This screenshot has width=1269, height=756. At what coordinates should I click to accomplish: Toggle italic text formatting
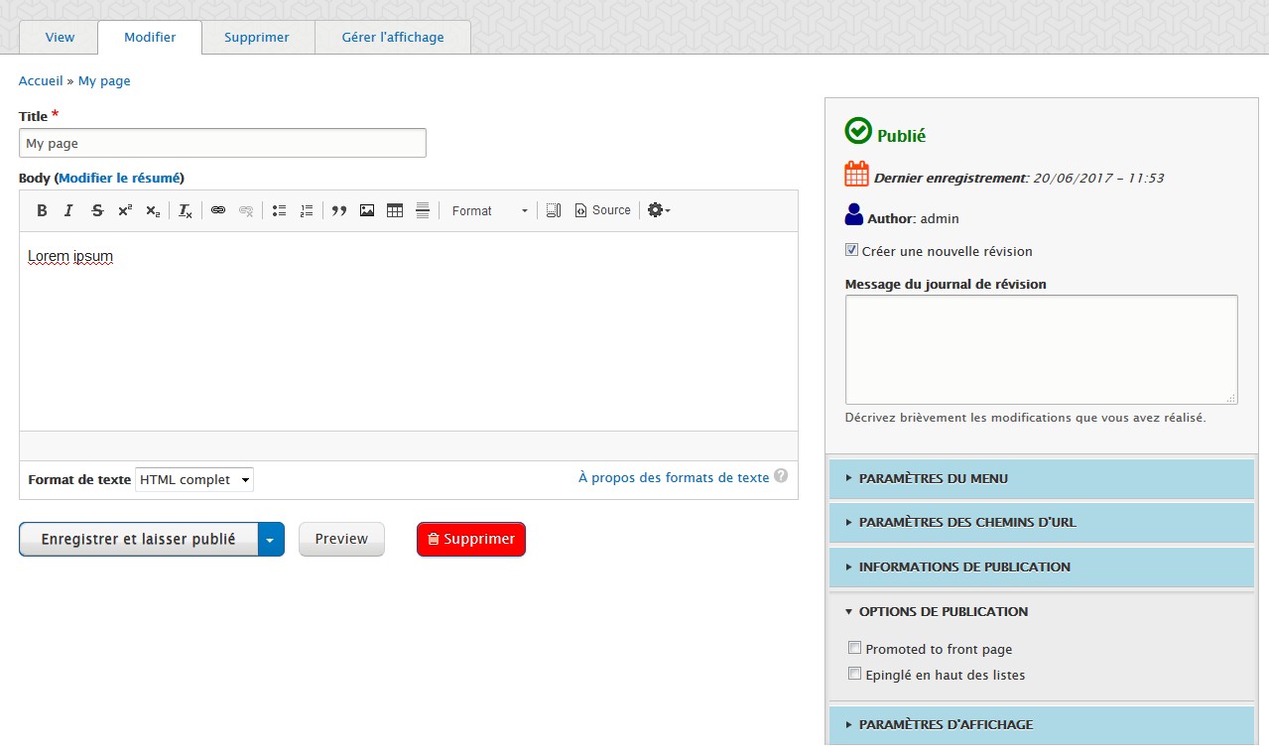click(x=68, y=210)
